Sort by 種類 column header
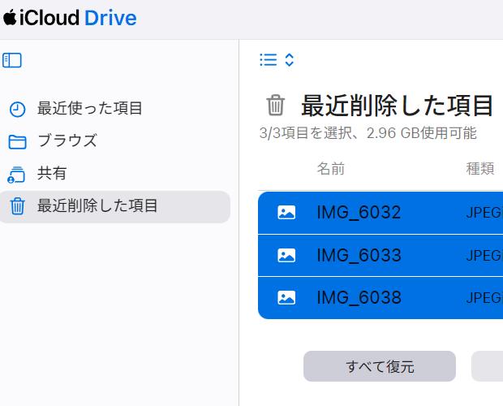The image size is (503, 406). tap(480, 169)
